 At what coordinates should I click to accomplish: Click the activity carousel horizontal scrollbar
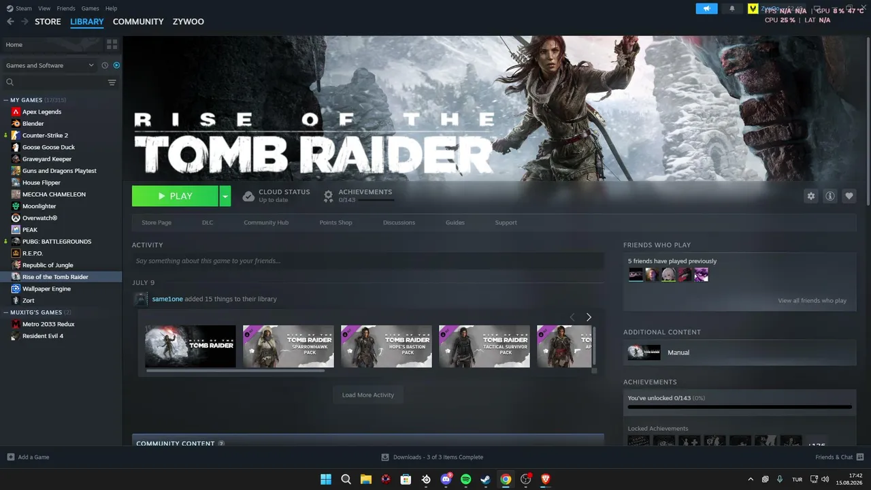pyautogui.click(x=235, y=371)
